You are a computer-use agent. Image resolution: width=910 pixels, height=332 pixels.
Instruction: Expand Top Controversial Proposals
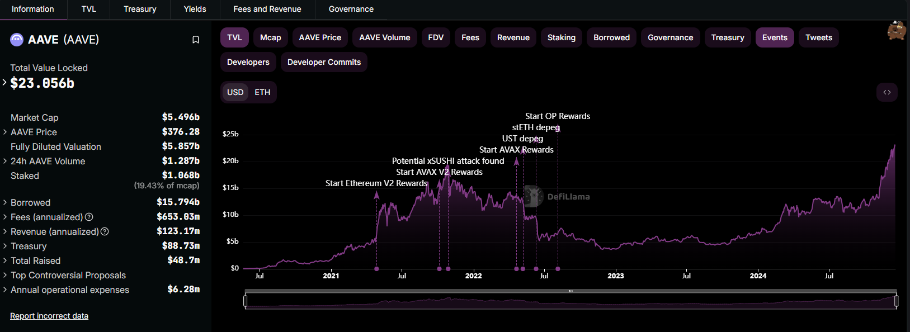coord(5,275)
